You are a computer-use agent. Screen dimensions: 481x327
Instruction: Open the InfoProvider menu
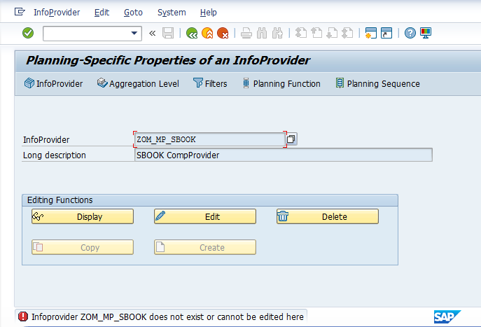tap(57, 13)
